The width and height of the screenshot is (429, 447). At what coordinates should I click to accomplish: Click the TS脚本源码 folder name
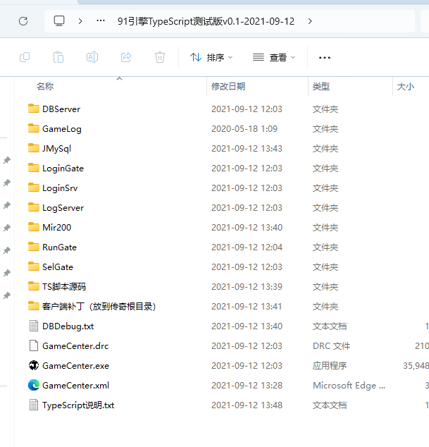(x=64, y=286)
